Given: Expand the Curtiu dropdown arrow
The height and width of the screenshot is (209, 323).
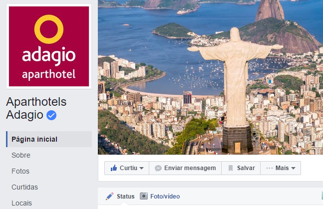Looking at the screenshot, I should tap(141, 168).
